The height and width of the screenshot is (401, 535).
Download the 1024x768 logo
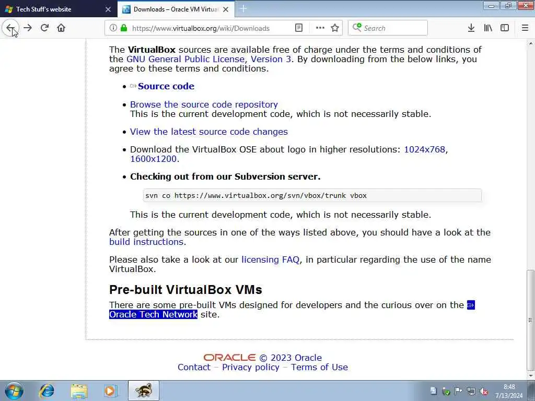tap(424, 149)
